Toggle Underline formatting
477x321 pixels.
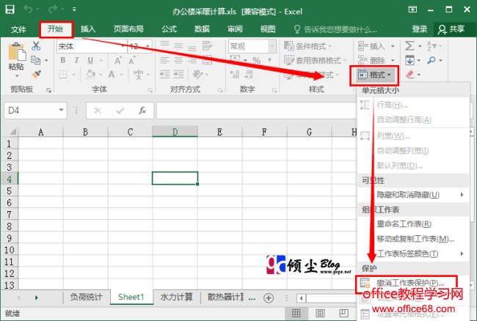click(90, 60)
